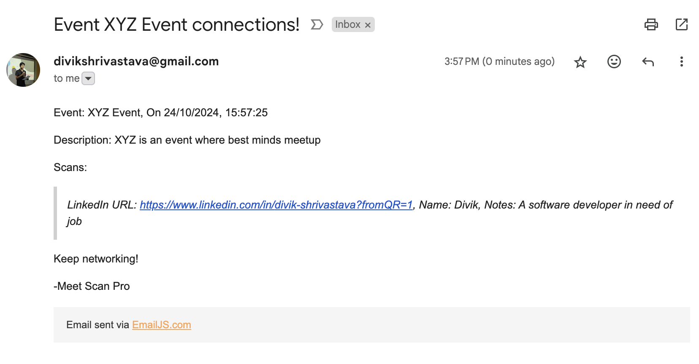
Task: Open email in new window
Action: [x=682, y=24]
